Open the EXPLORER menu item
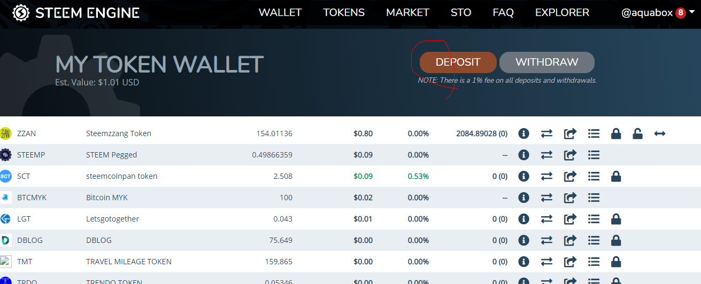The image size is (701, 284). pyautogui.click(x=562, y=12)
